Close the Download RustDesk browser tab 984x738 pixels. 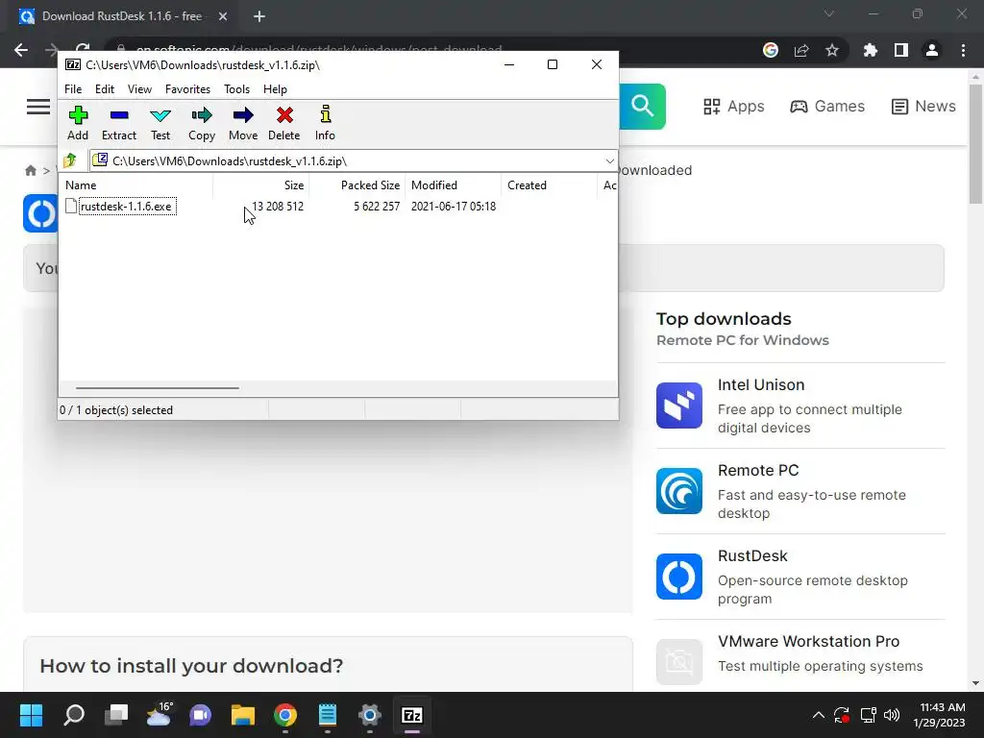[x=223, y=17]
